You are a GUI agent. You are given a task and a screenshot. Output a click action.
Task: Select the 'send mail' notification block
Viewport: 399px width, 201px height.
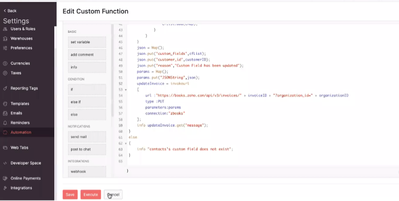87,137
